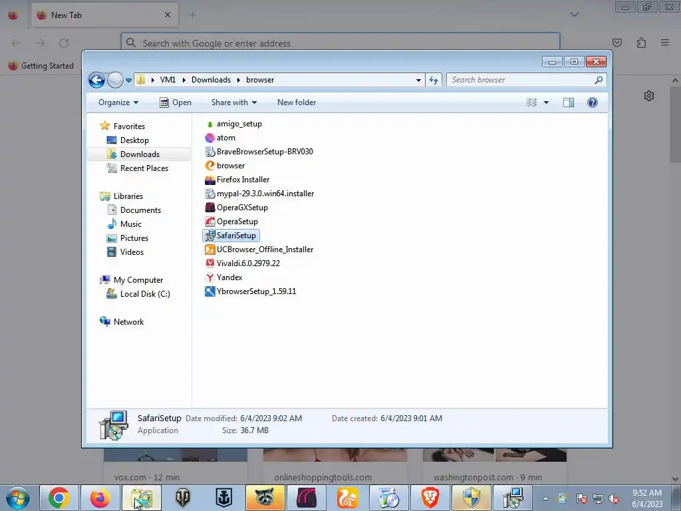681x511 pixels.
Task: Select the Yandex file
Action: (x=223, y=277)
